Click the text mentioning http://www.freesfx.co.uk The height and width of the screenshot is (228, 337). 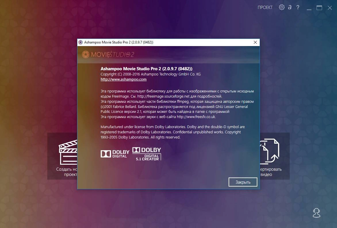(x=158, y=117)
